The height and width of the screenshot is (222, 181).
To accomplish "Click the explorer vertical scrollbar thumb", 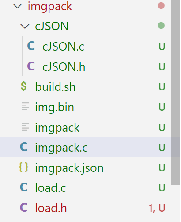I will (176, 92).
